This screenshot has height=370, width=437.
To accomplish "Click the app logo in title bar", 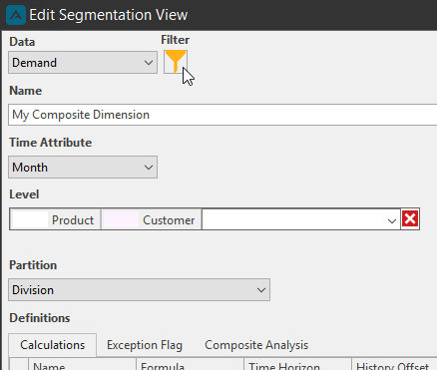I will click(x=16, y=15).
